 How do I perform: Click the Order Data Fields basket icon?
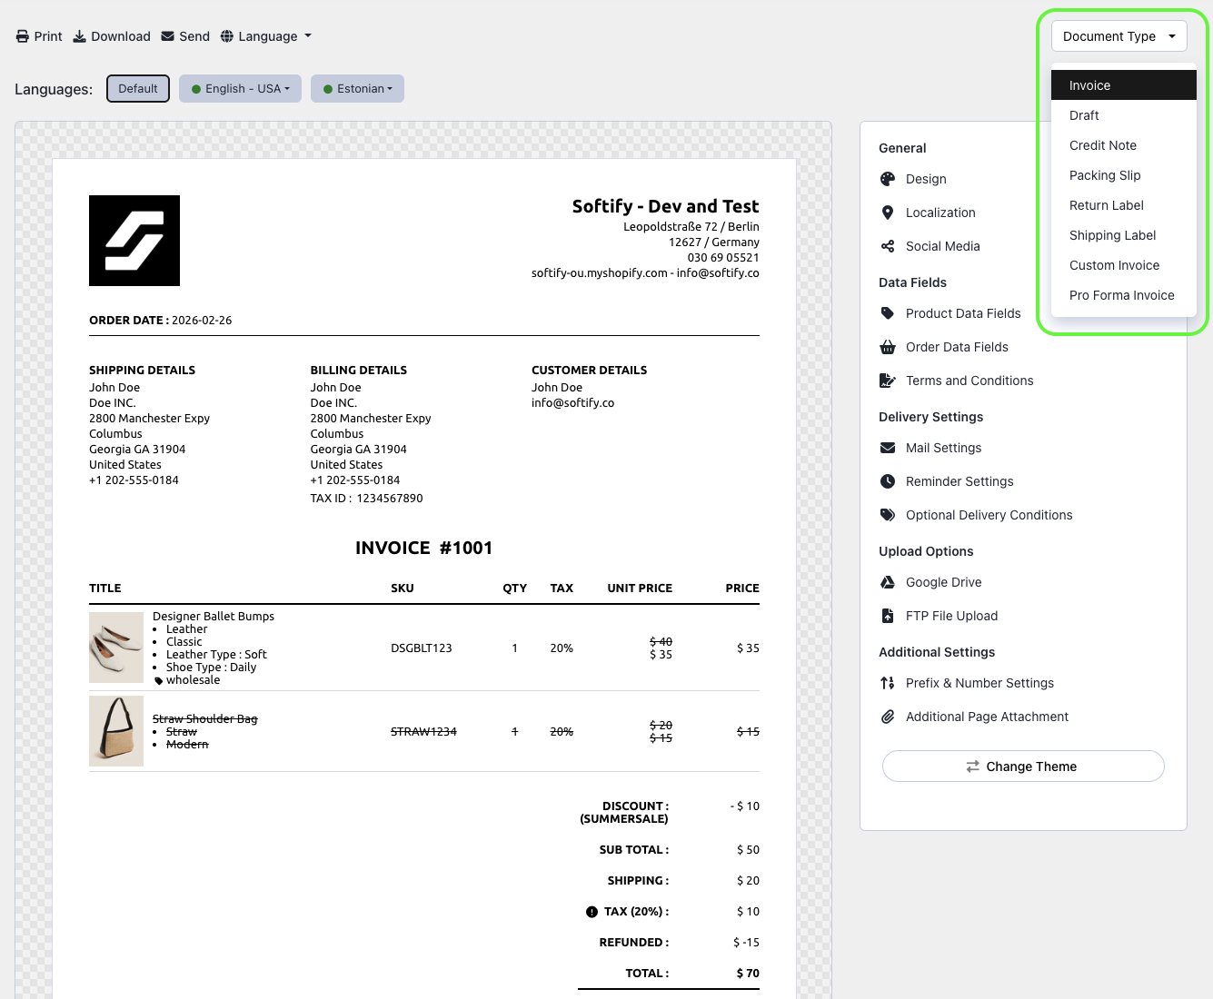(x=888, y=347)
